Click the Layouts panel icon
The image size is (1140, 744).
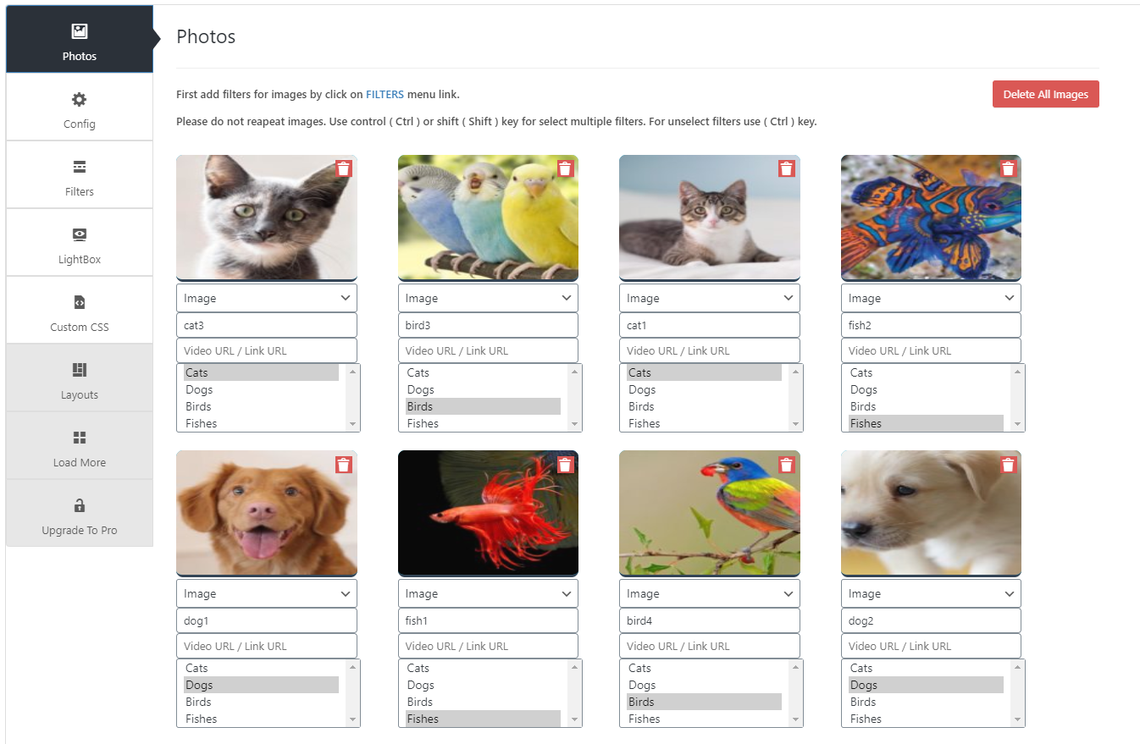pyautogui.click(x=79, y=370)
